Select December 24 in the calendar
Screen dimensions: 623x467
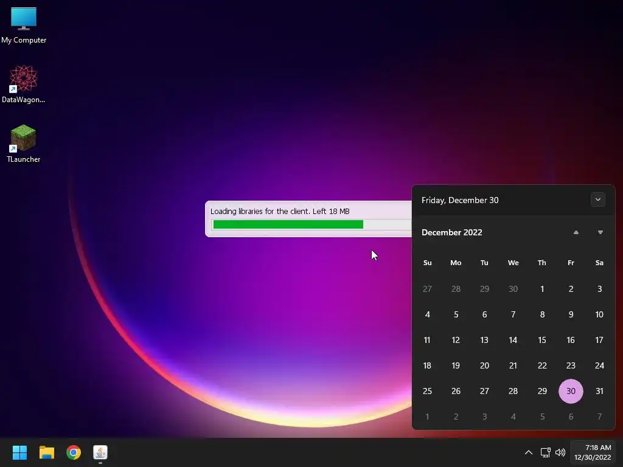(x=599, y=365)
